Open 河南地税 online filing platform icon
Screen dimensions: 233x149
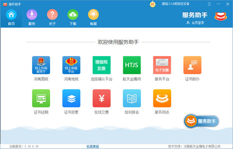[x=71, y=65]
